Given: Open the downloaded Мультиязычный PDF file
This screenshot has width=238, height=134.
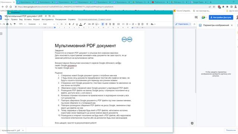Looking at the screenshot, I should pos(11,130).
